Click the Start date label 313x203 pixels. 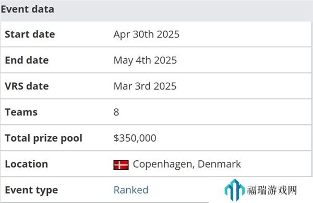pos(30,34)
